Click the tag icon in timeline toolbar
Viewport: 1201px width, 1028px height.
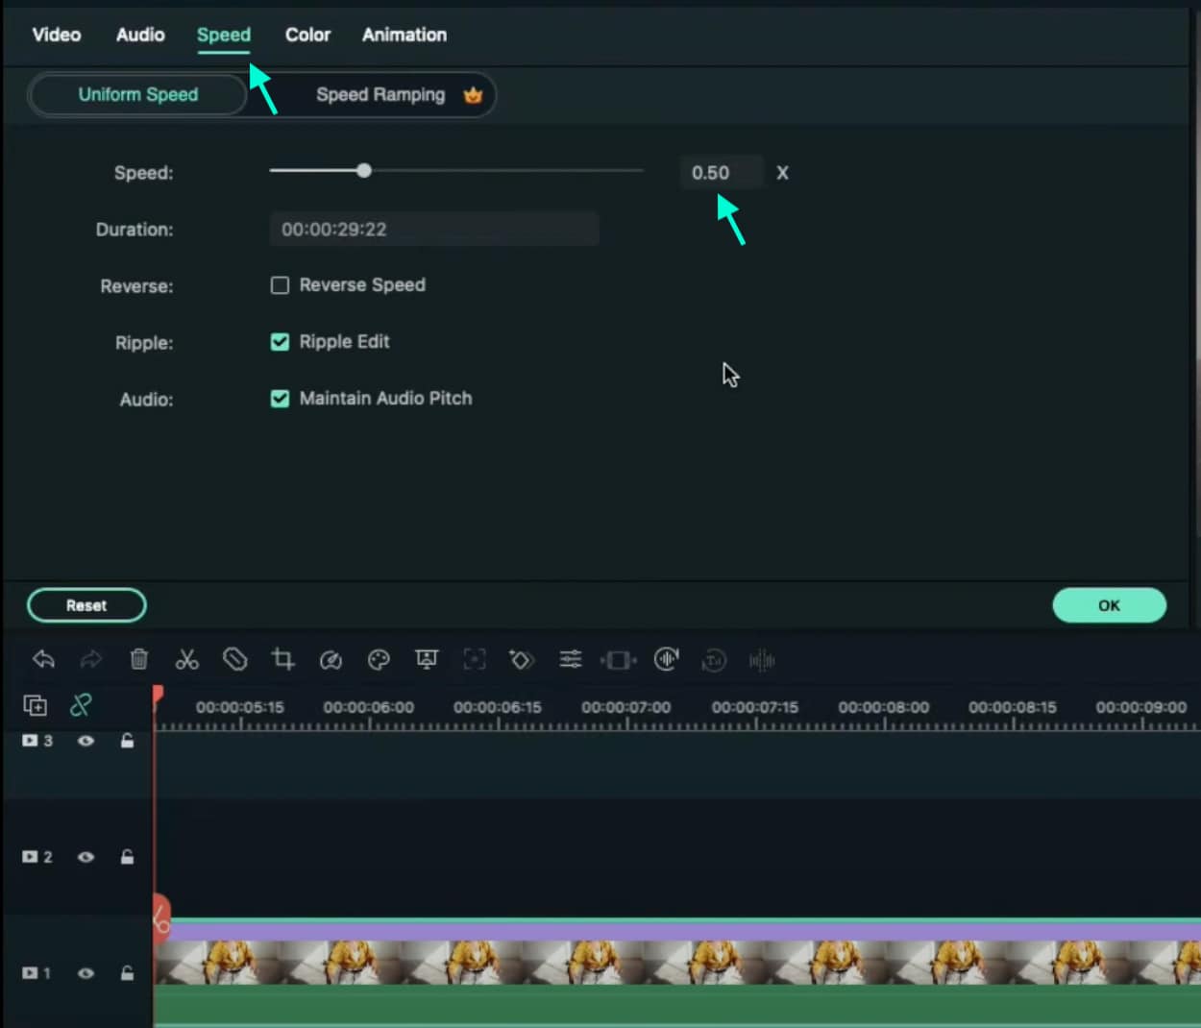tap(234, 659)
